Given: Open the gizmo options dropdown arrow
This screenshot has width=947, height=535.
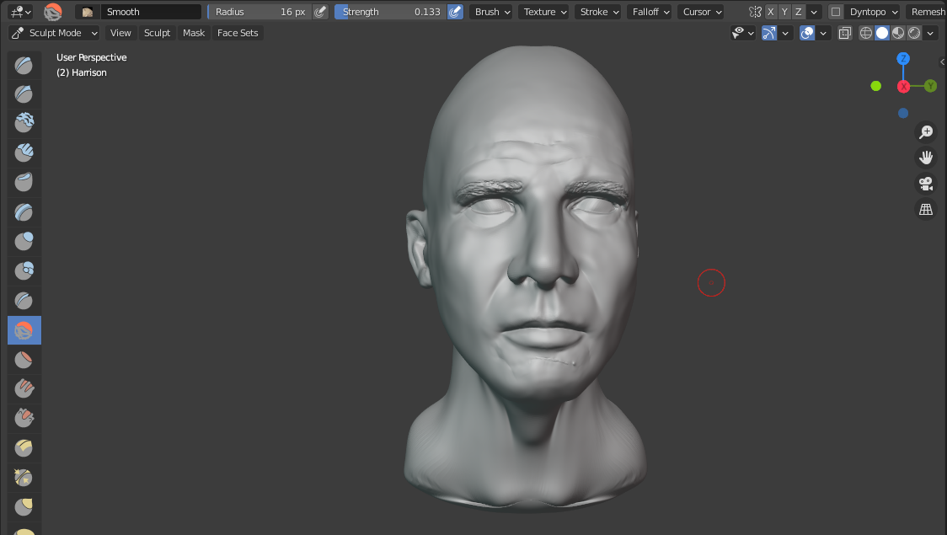Looking at the screenshot, I should tap(785, 33).
